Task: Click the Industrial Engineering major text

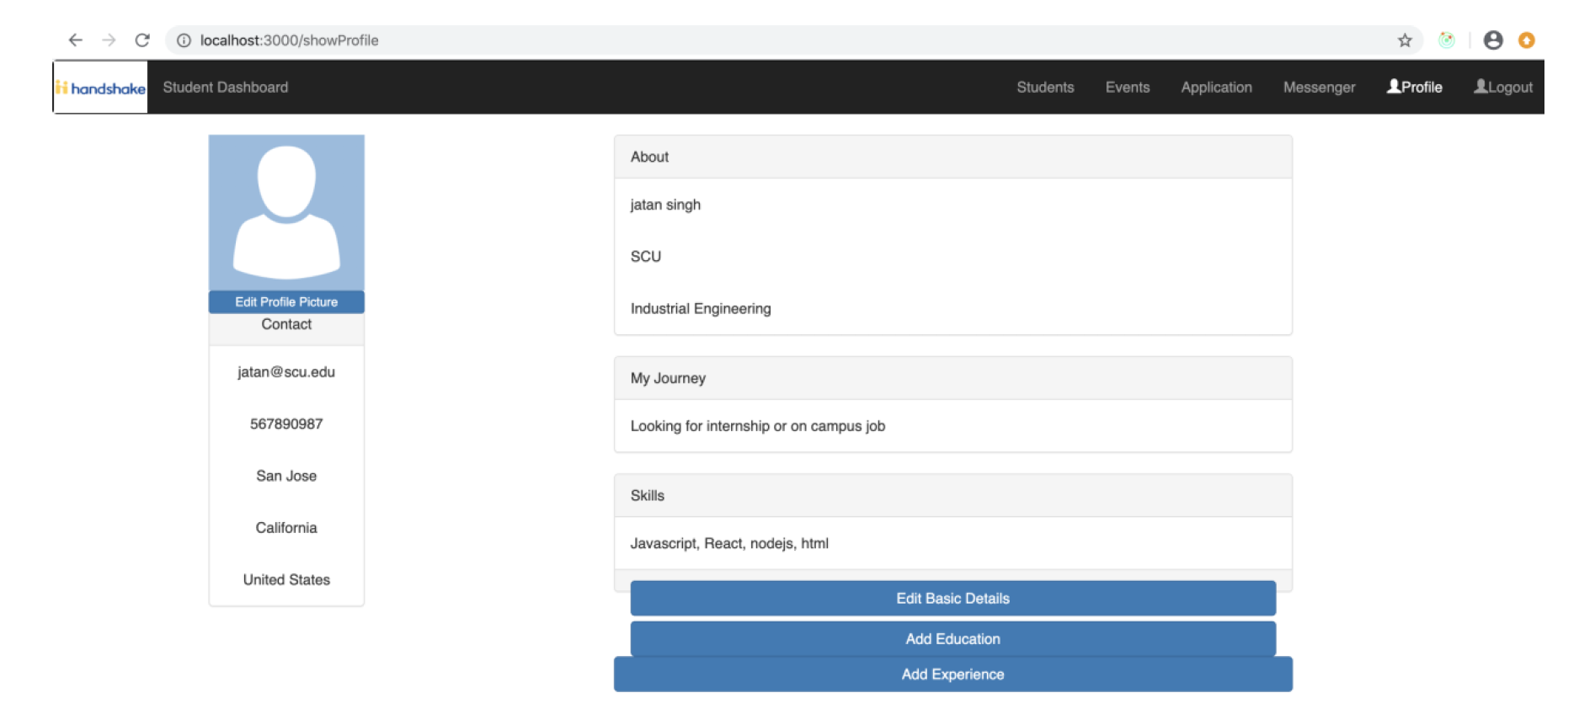Action: [x=701, y=309]
